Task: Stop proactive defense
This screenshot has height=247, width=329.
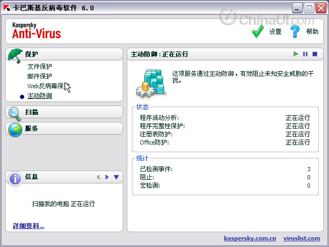Action: point(315,54)
